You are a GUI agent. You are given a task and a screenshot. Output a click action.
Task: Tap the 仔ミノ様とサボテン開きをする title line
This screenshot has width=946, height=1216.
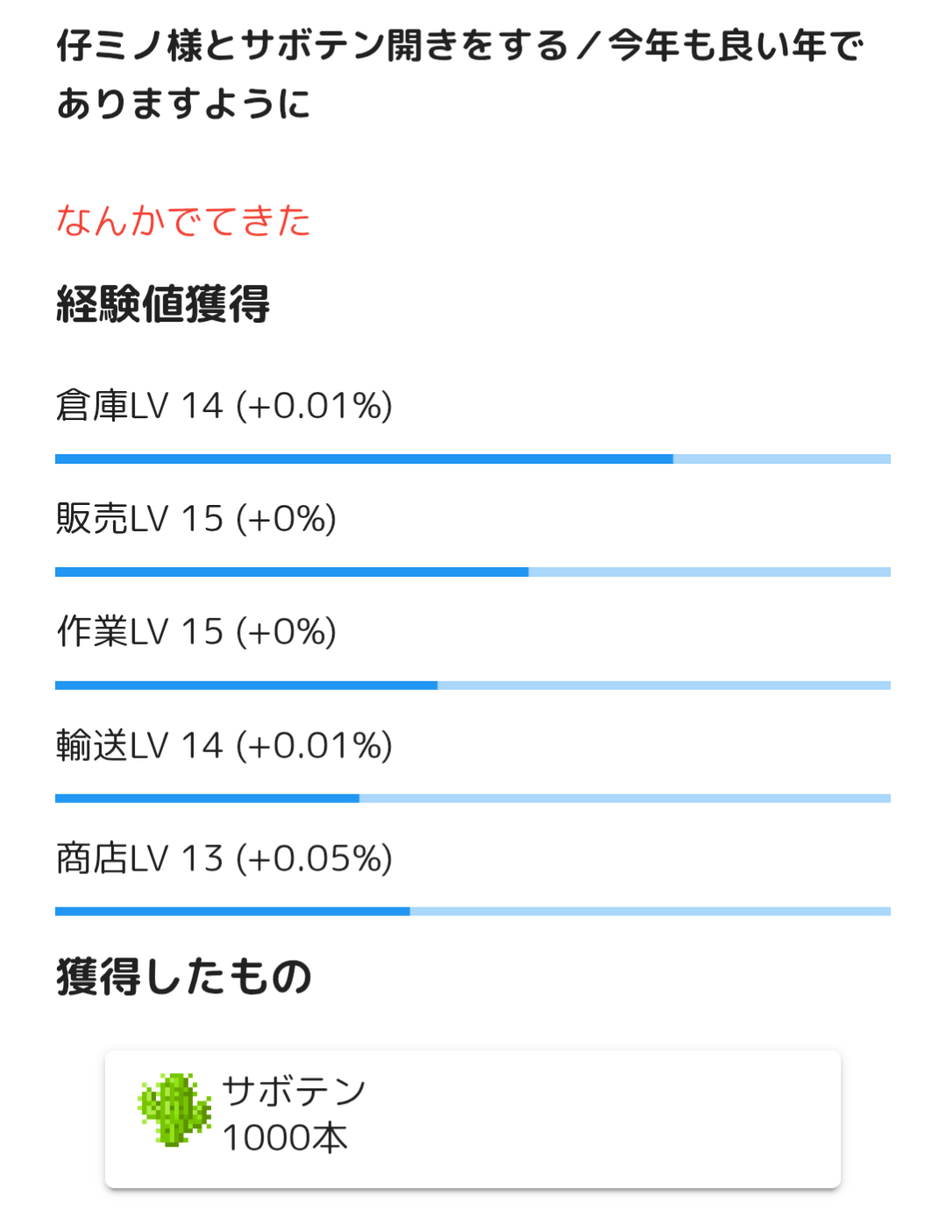459,46
